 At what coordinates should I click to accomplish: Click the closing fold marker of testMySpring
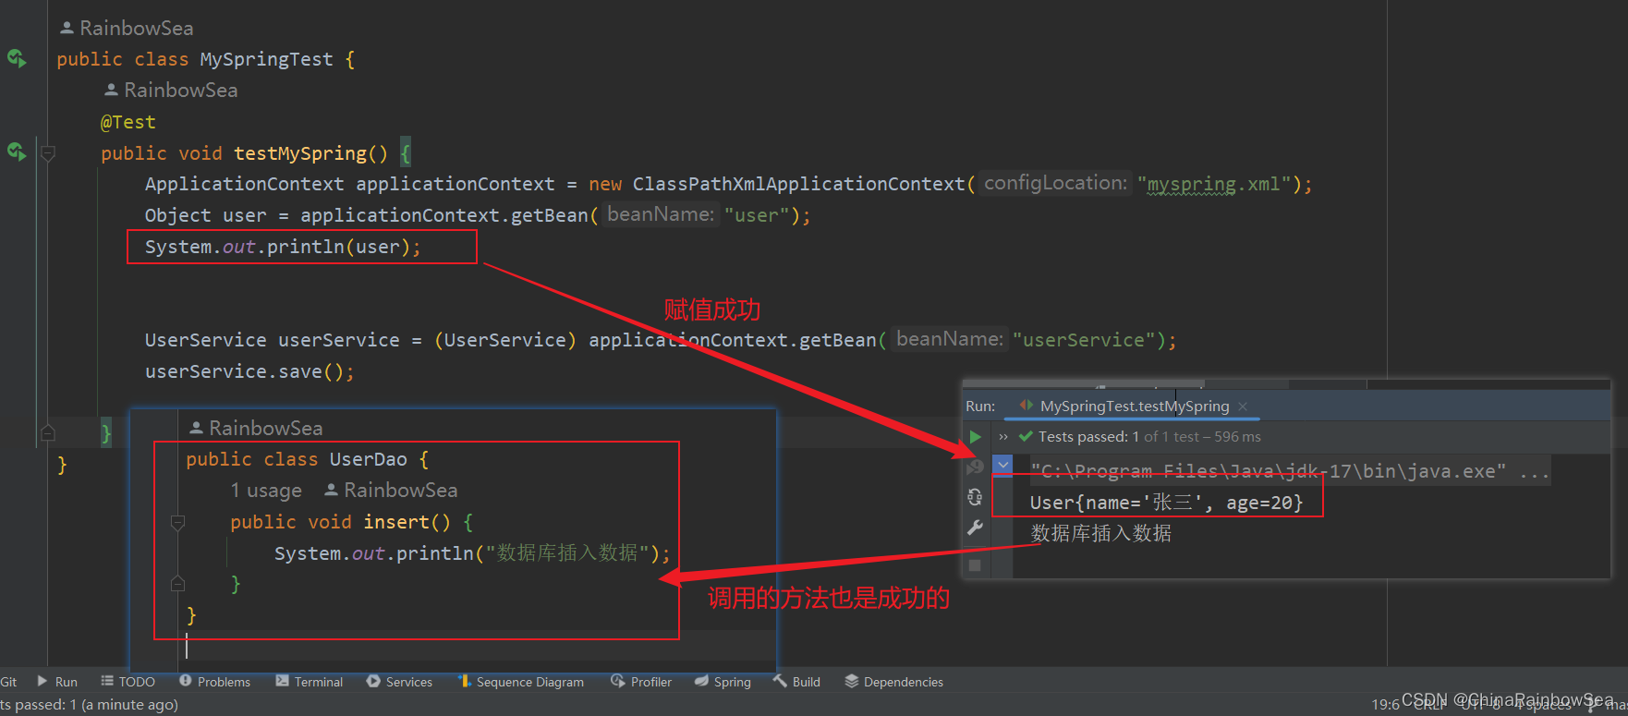coord(48,432)
